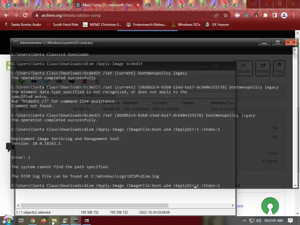Click 7-Zip yellow Info icon

(97, 82)
